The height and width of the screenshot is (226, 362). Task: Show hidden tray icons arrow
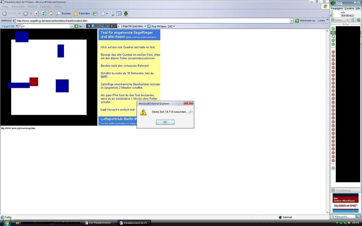(x=337, y=223)
